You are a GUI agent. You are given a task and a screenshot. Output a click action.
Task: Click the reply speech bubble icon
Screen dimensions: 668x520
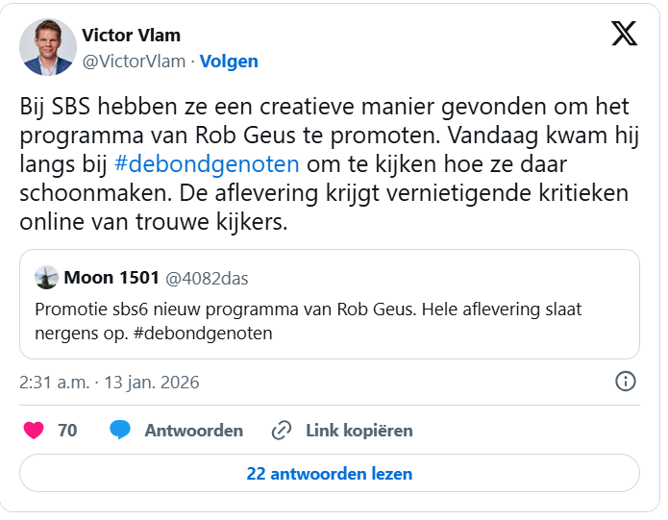[120, 431]
